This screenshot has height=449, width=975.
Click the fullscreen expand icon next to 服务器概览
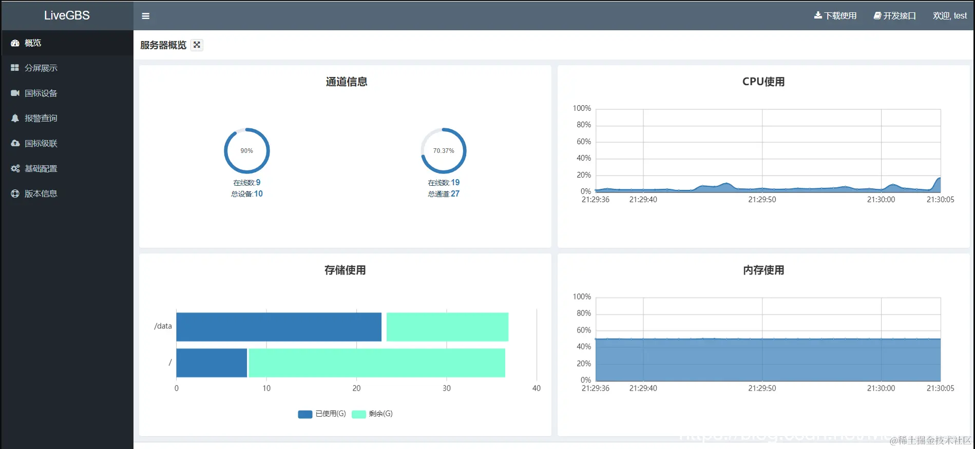click(197, 45)
